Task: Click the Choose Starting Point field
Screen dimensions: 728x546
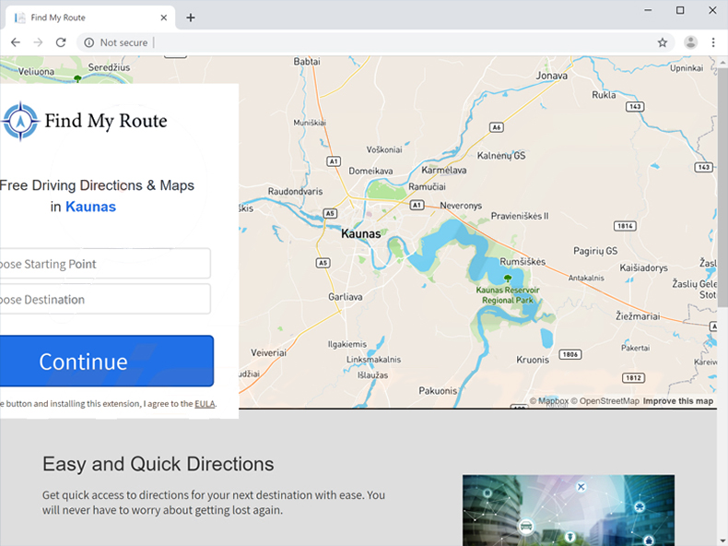Action: [105, 264]
